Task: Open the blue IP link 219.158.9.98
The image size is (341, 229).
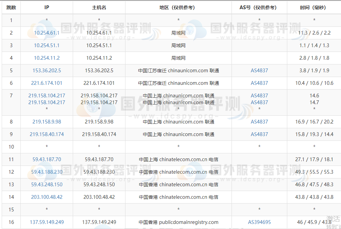Action: [x=47, y=122]
